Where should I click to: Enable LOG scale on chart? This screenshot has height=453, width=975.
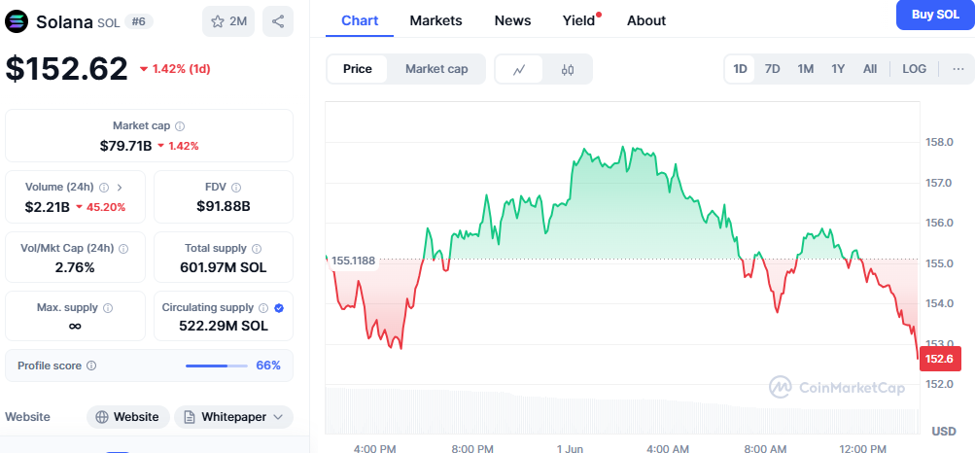pos(914,69)
